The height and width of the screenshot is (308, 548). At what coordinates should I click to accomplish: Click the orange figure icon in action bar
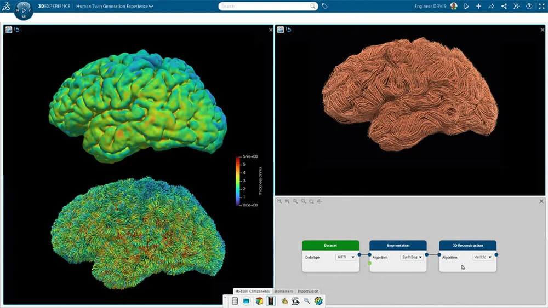pyautogui.click(x=284, y=301)
